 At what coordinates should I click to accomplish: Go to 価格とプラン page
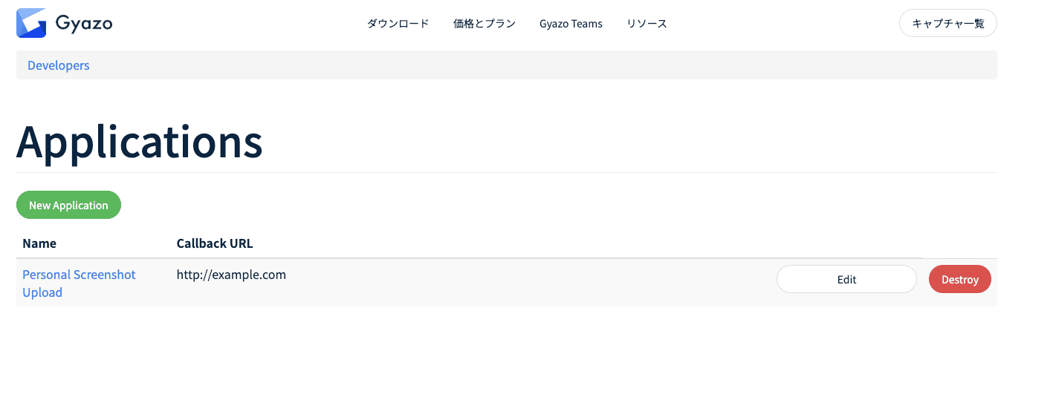click(484, 24)
